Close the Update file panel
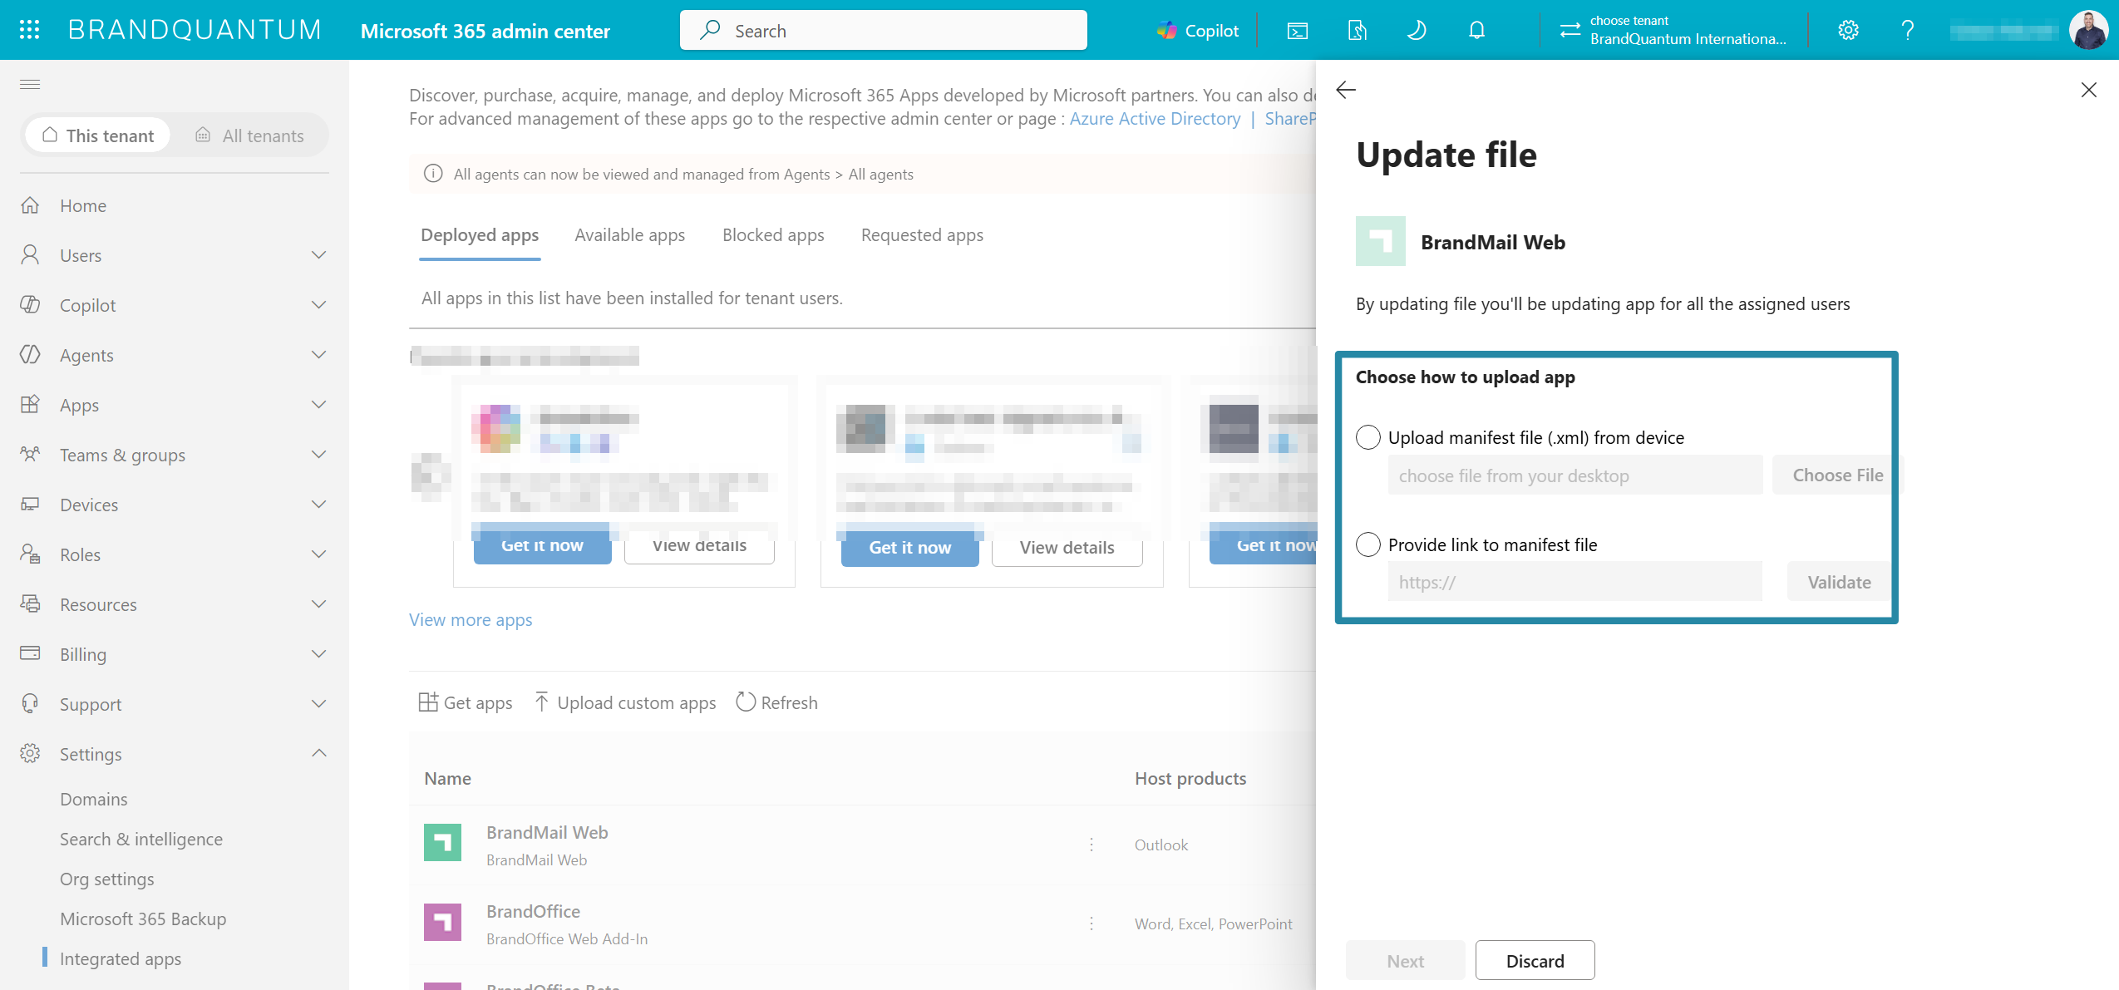 (x=2088, y=90)
